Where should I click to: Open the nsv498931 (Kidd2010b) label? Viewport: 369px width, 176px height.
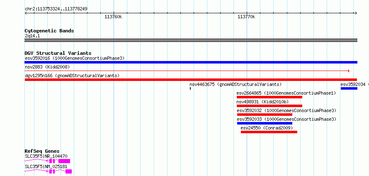coord(262,102)
